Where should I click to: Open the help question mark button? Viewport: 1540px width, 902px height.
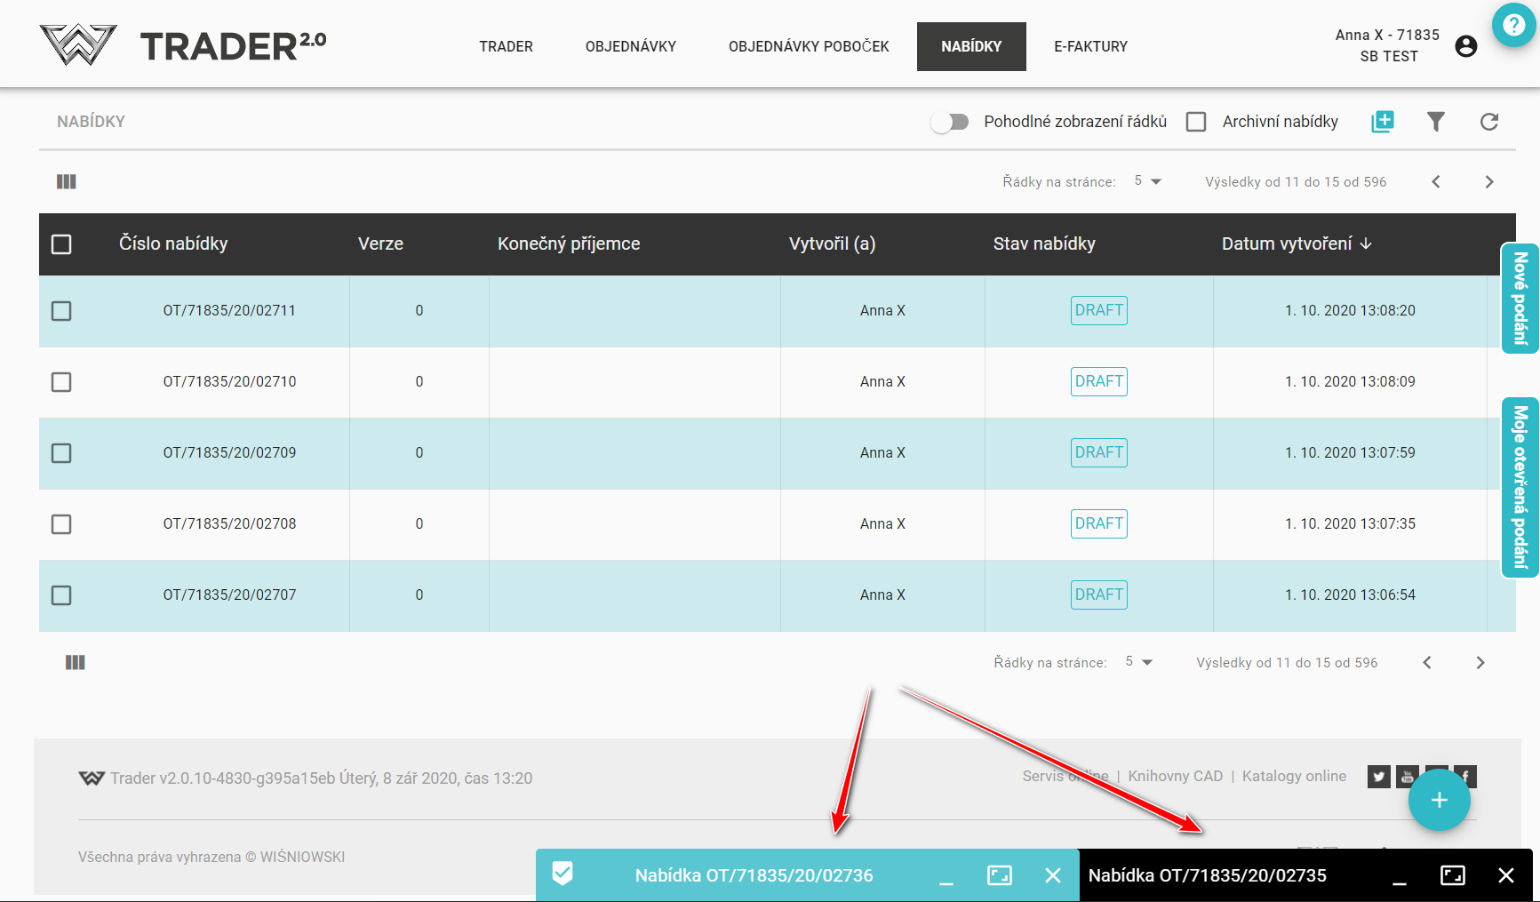point(1512,26)
